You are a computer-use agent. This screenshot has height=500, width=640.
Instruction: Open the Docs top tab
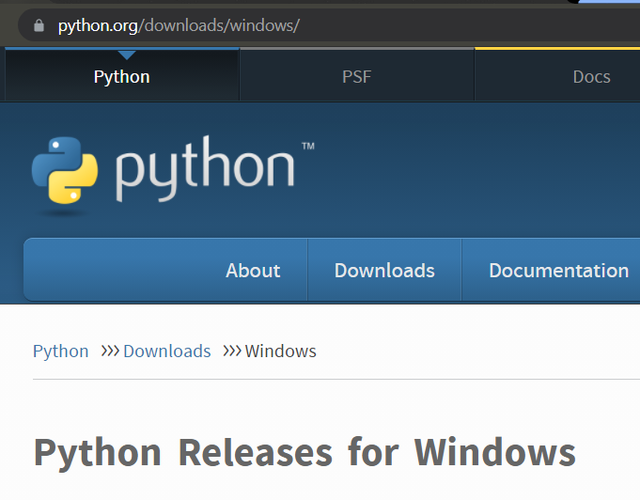(591, 76)
